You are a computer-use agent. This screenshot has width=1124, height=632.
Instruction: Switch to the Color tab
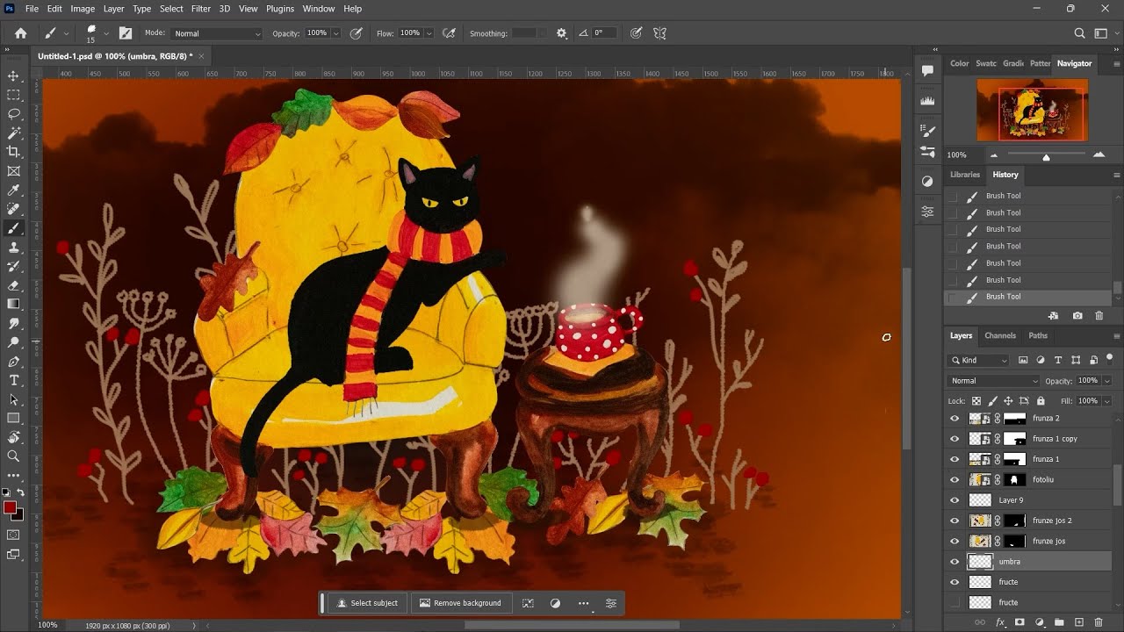point(959,63)
